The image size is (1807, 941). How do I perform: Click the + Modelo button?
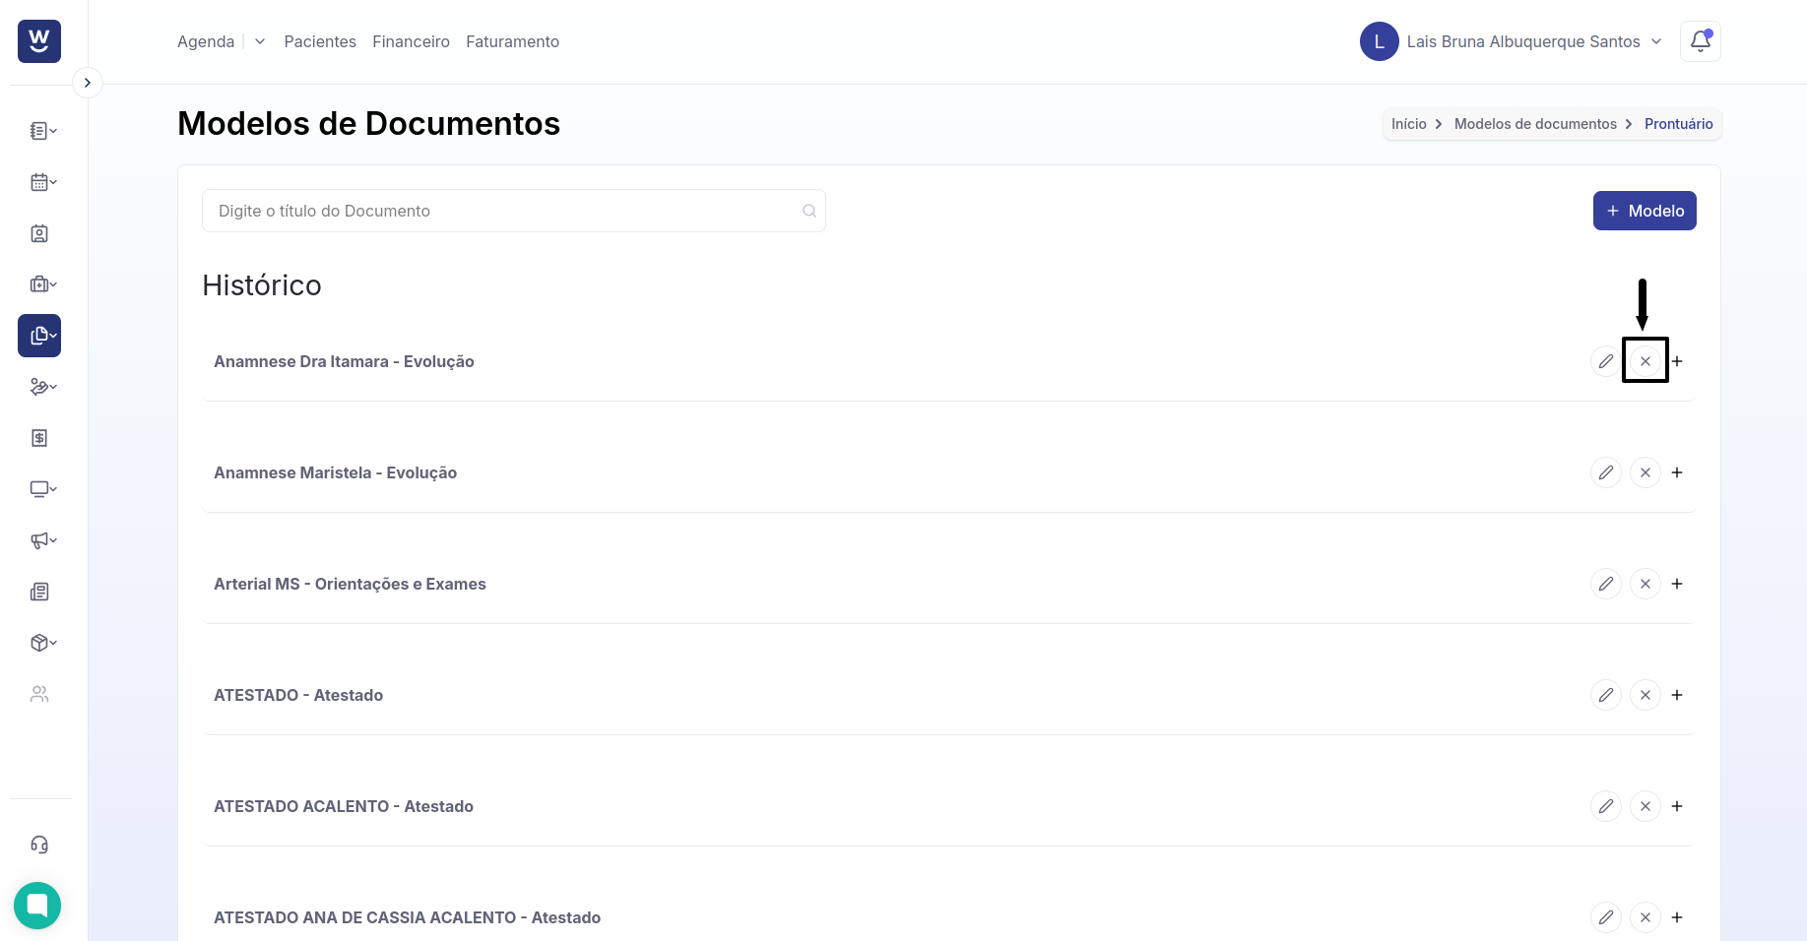(1645, 211)
